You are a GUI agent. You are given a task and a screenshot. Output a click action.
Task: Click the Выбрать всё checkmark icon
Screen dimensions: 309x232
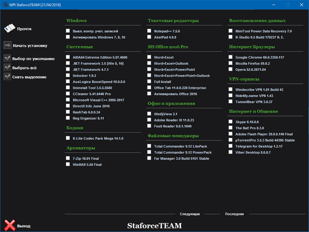8,67
